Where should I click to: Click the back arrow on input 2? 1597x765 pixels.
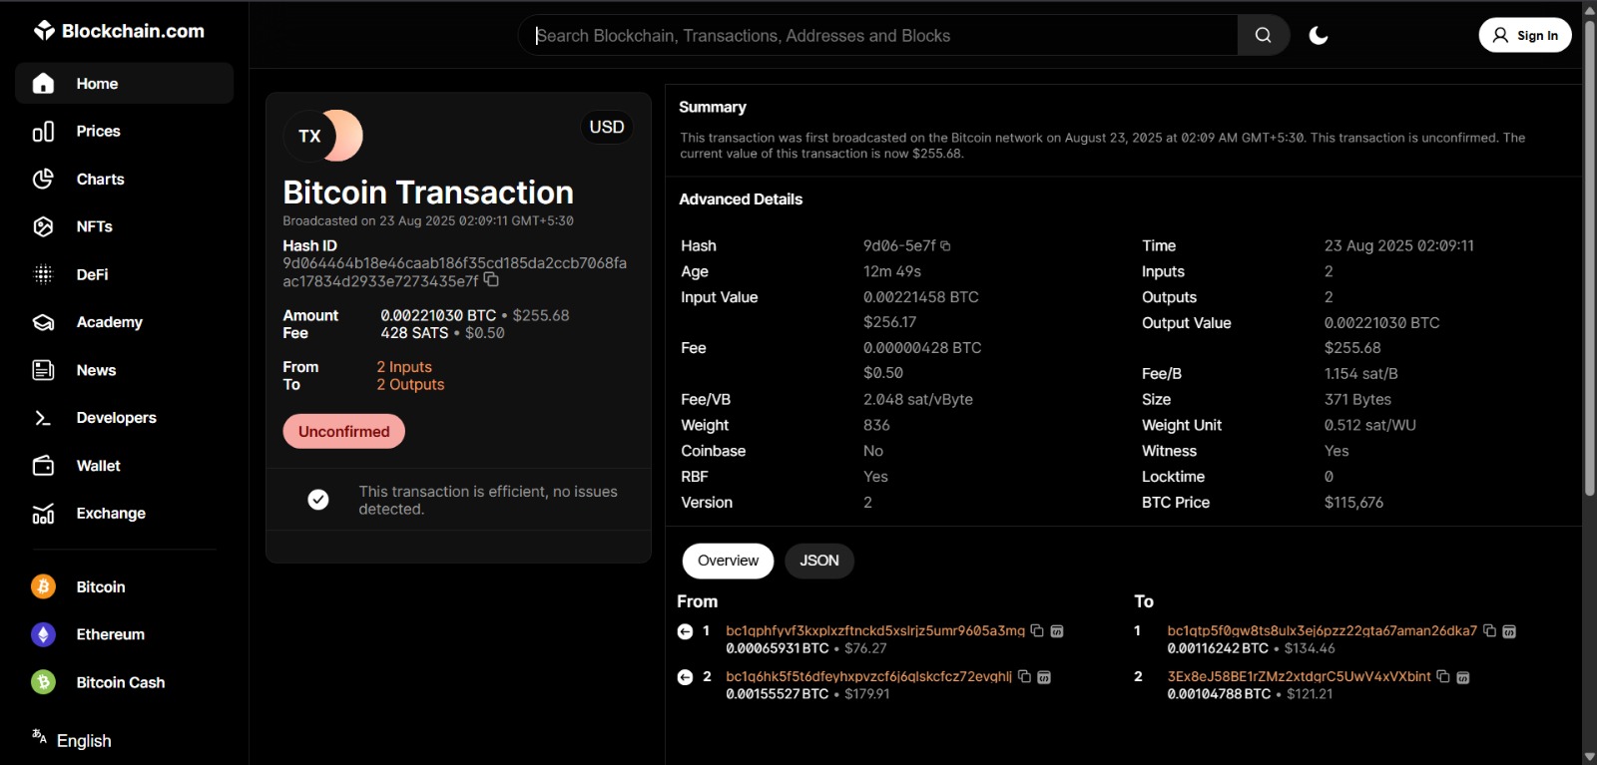click(685, 677)
